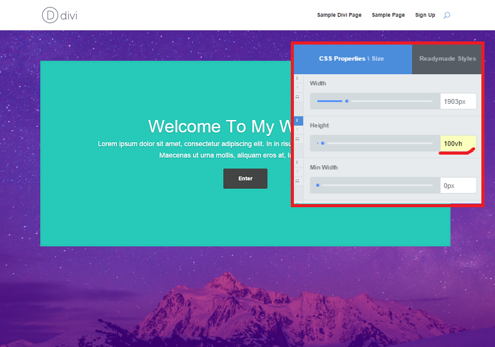Switch to the Readymade Styles tab

pyautogui.click(x=447, y=59)
